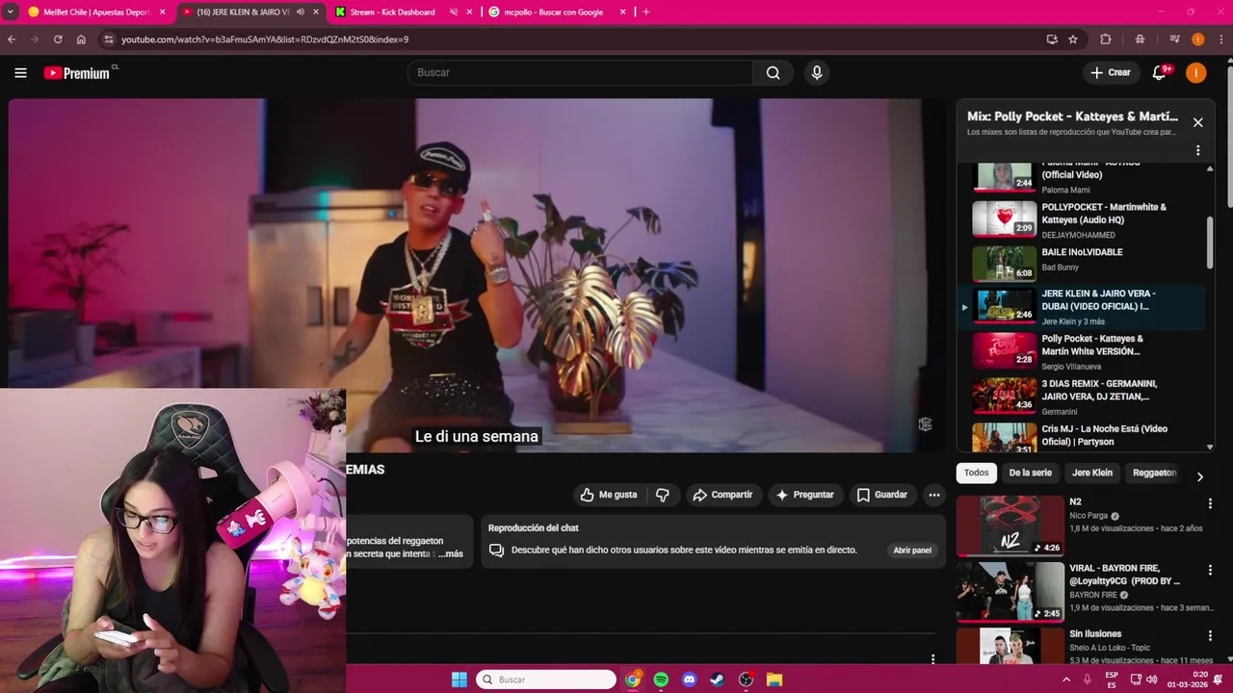This screenshot has width=1233, height=693.
Task: Dislike the video with thumbs-down
Action: pyautogui.click(x=663, y=495)
